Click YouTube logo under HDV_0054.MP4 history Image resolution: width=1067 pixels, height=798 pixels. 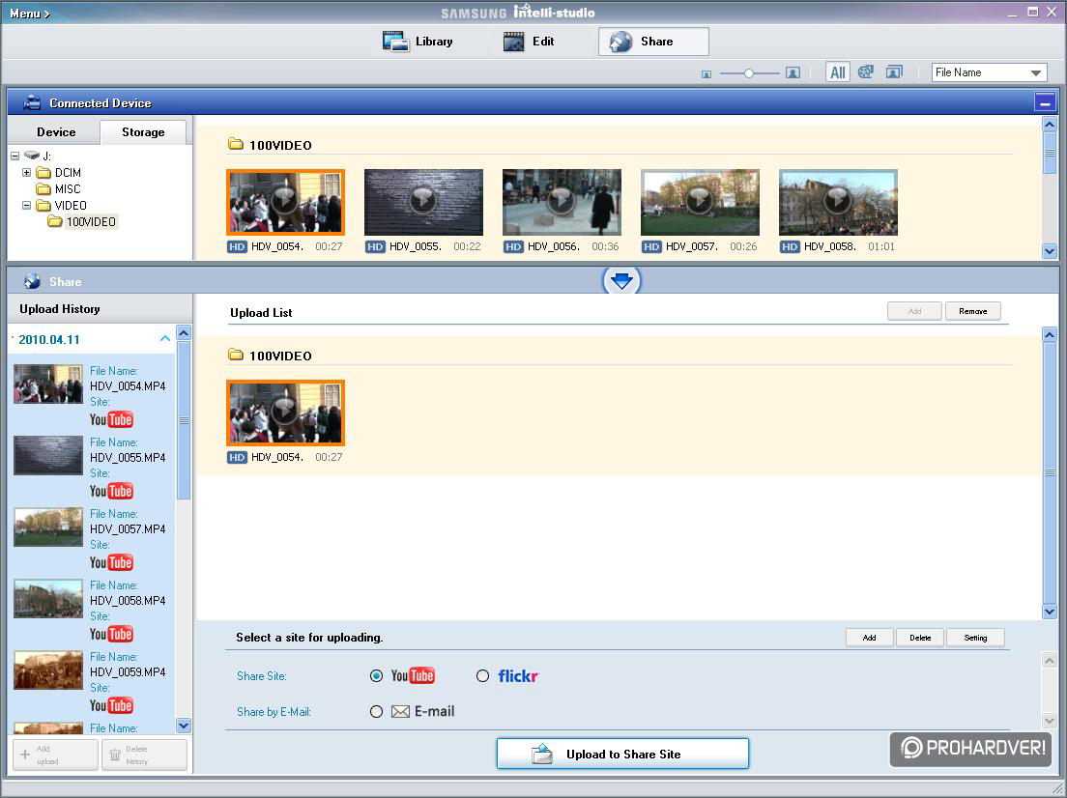pos(111,419)
